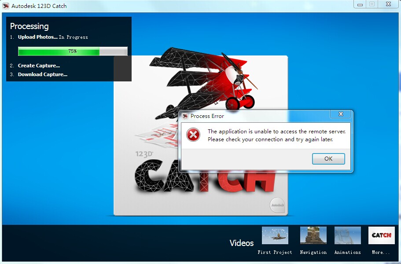This screenshot has width=401, height=264.
Task: Open the Animations video thumbnail
Action: tap(348, 235)
